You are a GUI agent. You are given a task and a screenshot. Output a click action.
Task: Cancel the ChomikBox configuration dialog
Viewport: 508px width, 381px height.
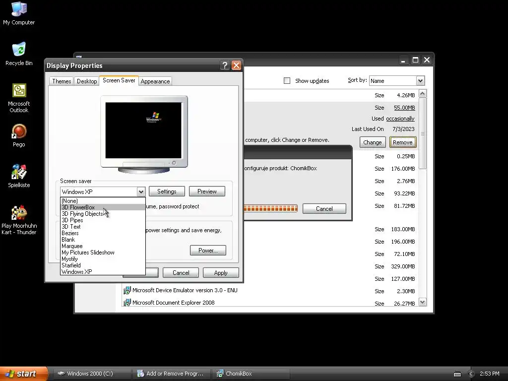[324, 209]
